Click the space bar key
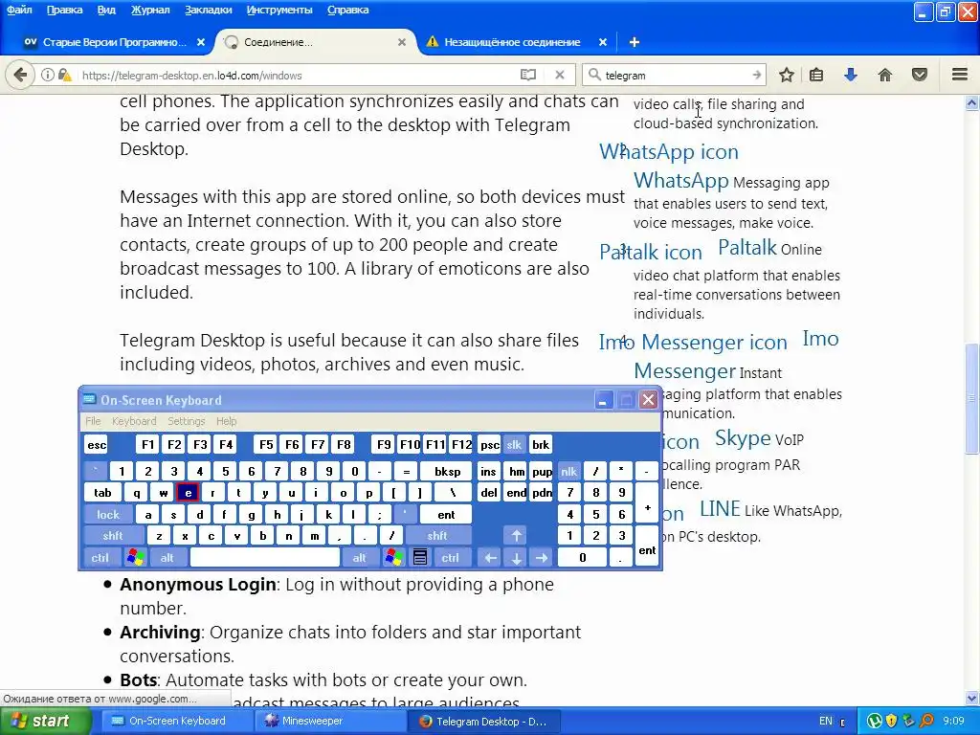This screenshot has height=735, width=980. click(x=265, y=558)
